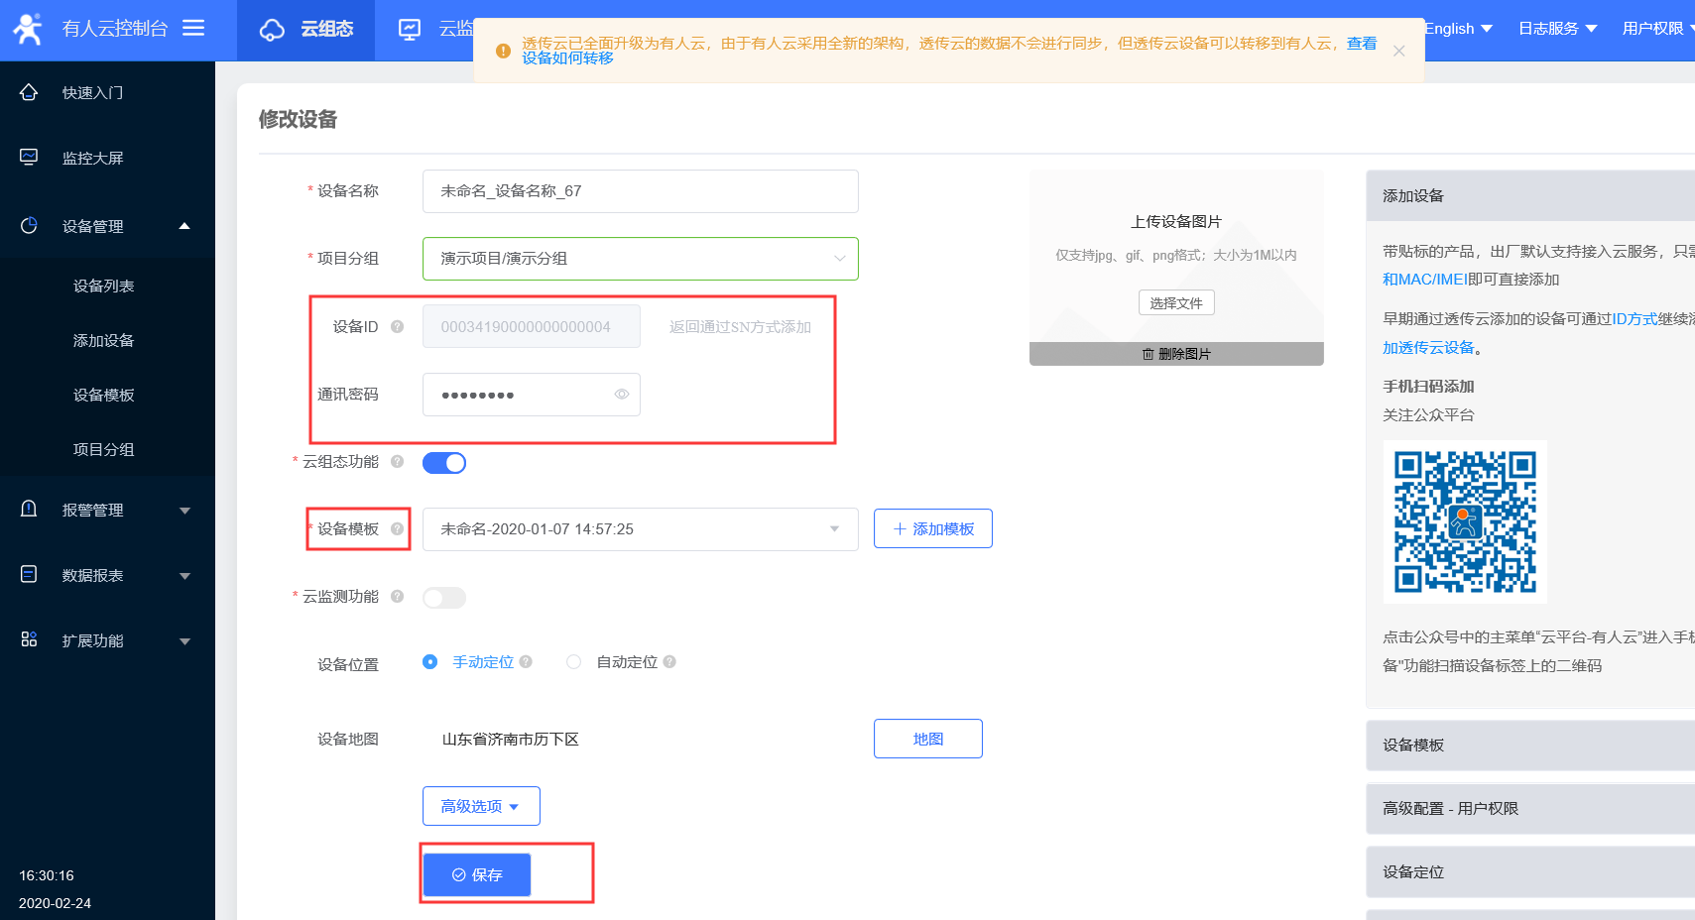1695x920 pixels.
Task: Click help icon next to 设备ID
Action: (x=397, y=326)
